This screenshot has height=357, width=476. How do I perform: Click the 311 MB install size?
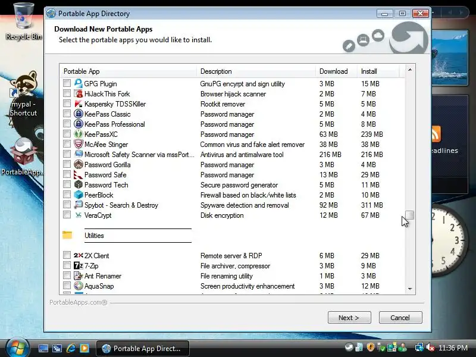point(372,205)
